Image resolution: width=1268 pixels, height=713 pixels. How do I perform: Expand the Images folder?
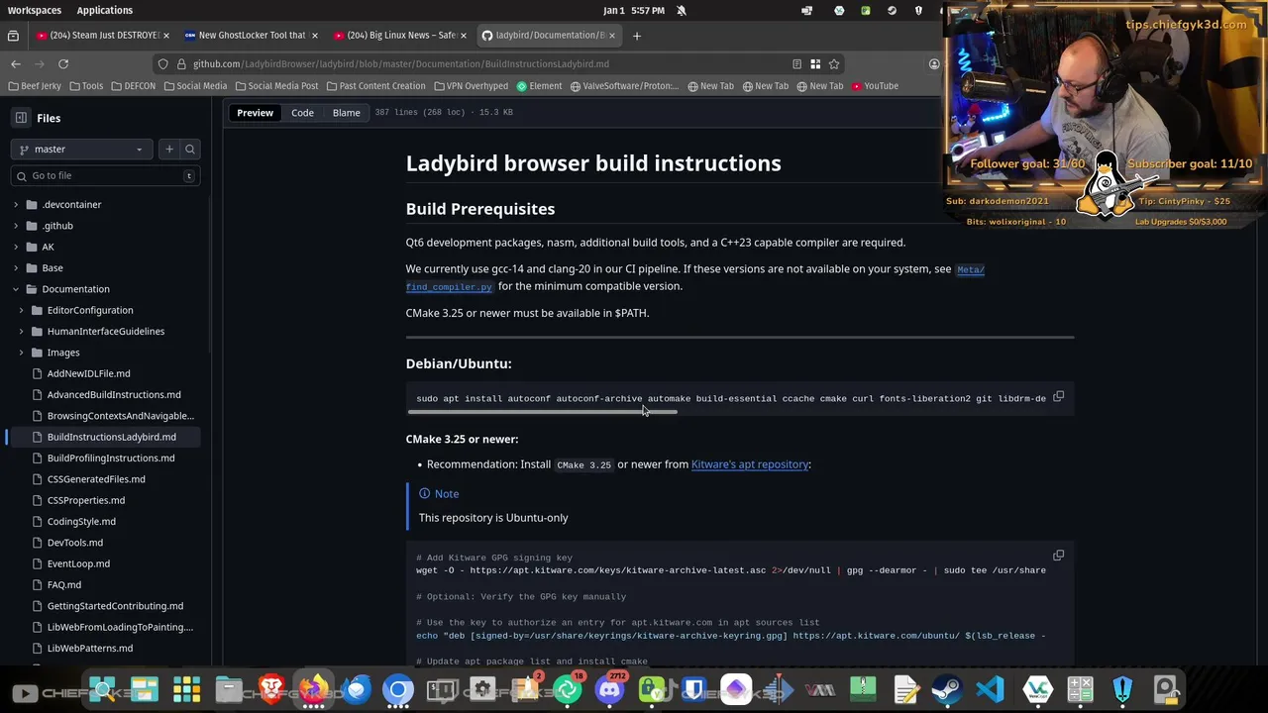[x=21, y=353]
